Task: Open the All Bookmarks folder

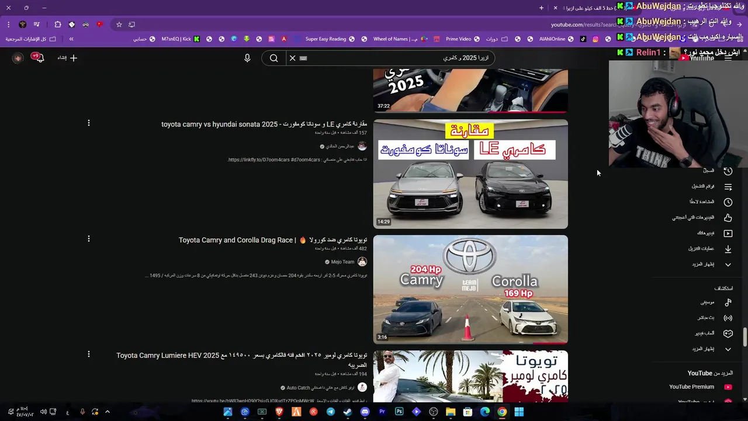Action: [x=31, y=39]
